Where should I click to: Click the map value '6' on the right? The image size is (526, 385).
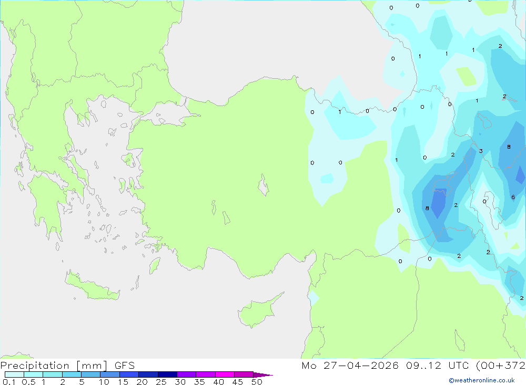513,197
